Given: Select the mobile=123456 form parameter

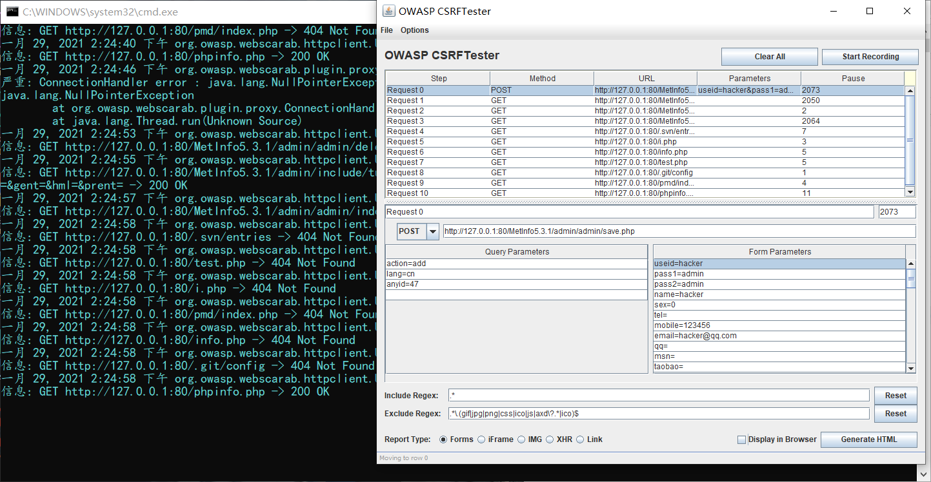Looking at the screenshot, I should [x=779, y=325].
